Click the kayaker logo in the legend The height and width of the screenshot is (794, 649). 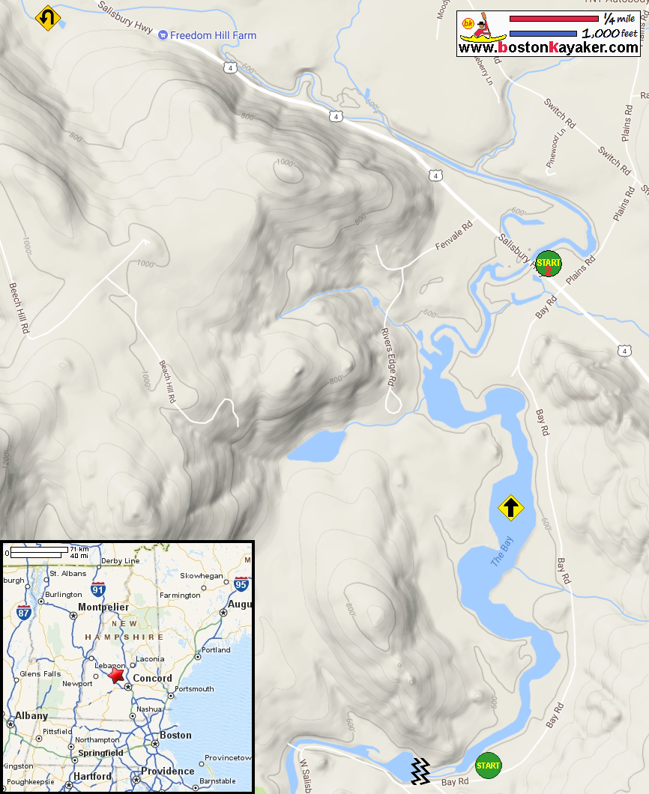pyautogui.click(x=483, y=28)
